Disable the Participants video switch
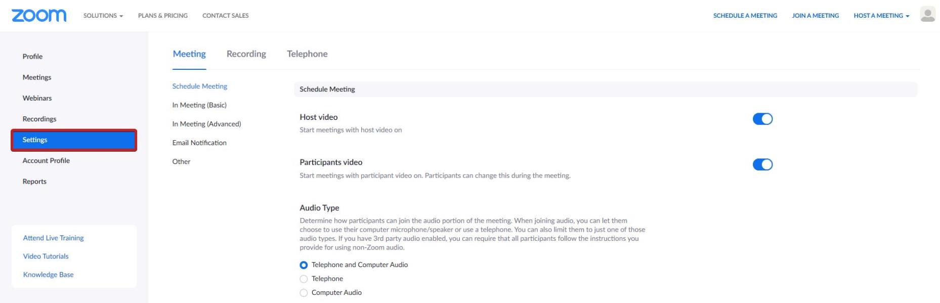 click(762, 164)
